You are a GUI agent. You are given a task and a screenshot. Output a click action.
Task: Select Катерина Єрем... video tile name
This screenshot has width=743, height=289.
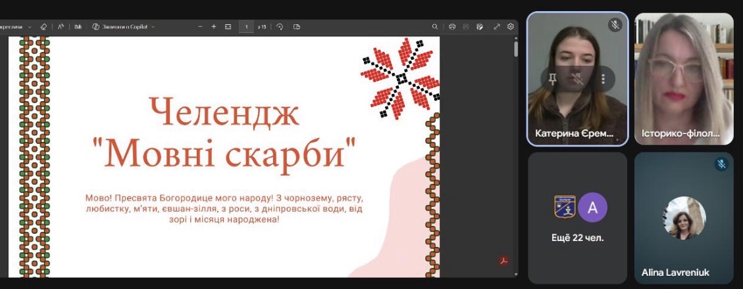tap(574, 134)
